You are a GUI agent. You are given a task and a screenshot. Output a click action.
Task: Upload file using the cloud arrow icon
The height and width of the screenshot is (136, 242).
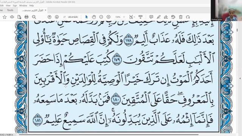click(x=12, y=17)
